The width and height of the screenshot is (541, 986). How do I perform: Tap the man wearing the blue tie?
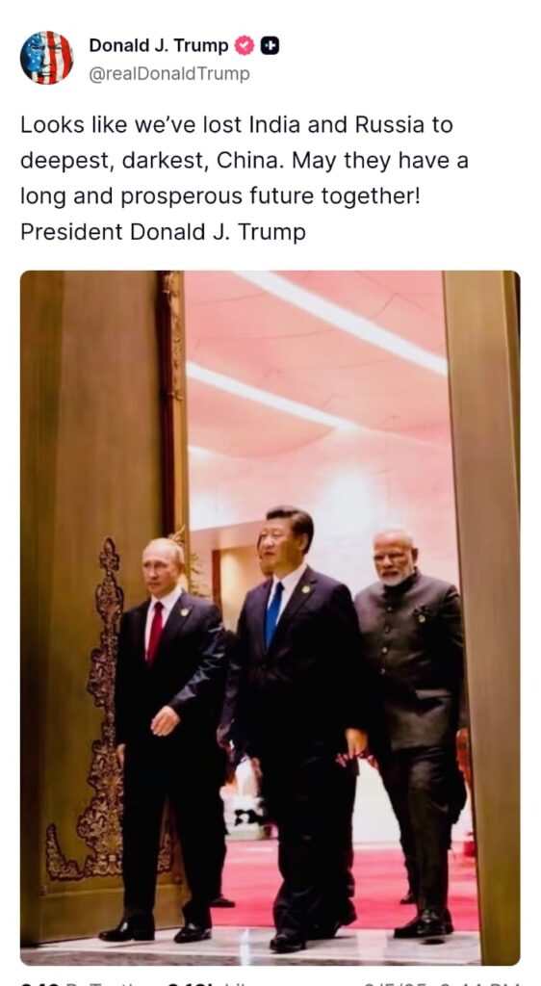(294, 723)
